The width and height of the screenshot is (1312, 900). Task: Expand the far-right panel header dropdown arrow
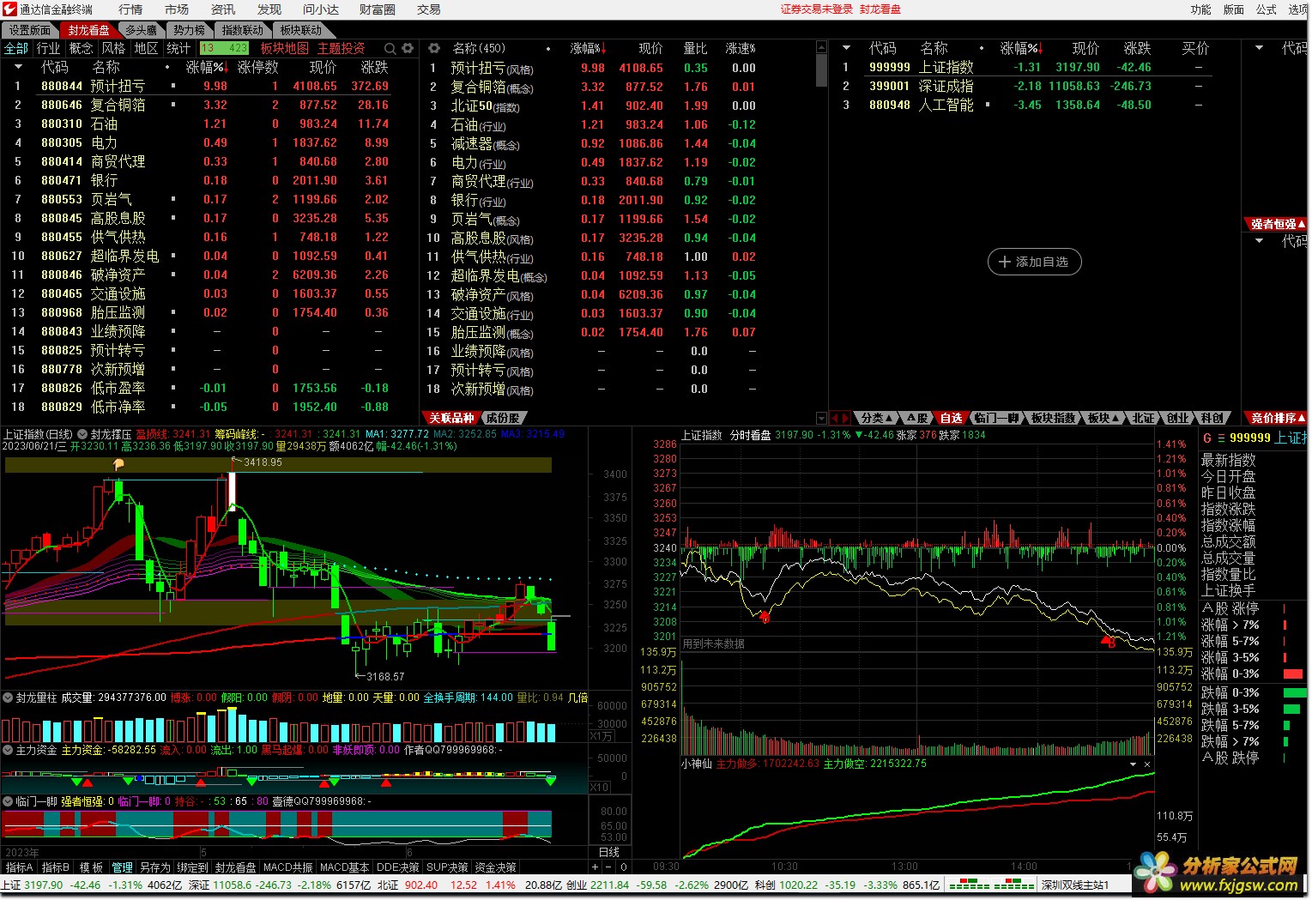coord(1259,48)
